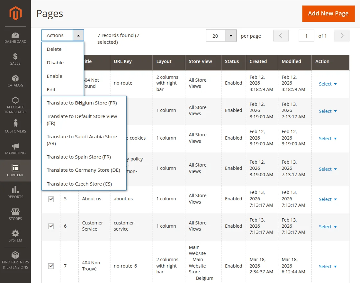Expand Select action for about-us row

pos(328,199)
